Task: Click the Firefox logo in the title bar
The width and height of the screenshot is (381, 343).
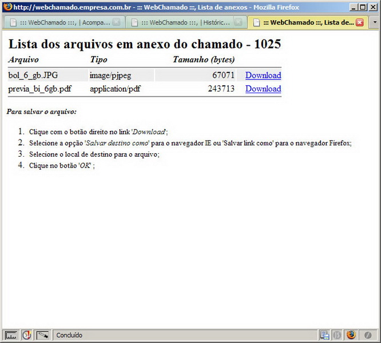Action: pos(7,7)
